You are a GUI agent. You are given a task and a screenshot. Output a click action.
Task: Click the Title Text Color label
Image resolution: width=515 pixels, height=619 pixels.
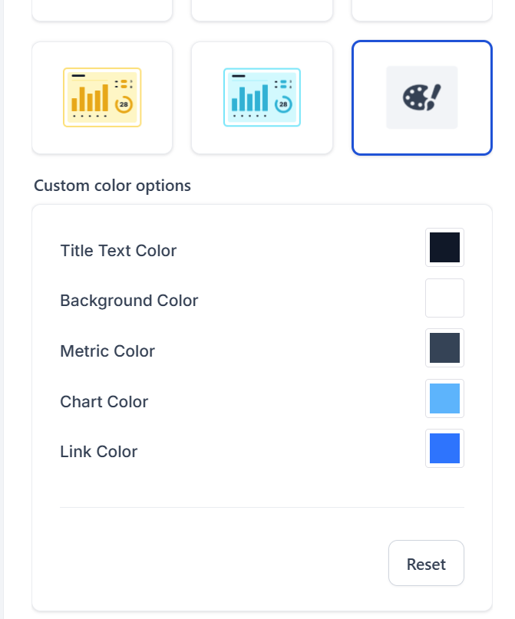pyautogui.click(x=117, y=250)
